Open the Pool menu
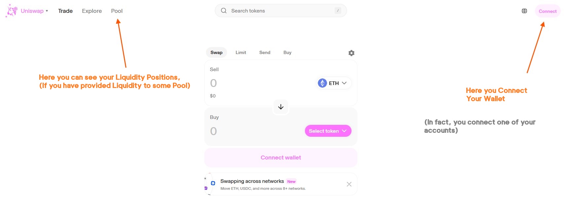Viewport: 564px width, 200px height. [117, 11]
